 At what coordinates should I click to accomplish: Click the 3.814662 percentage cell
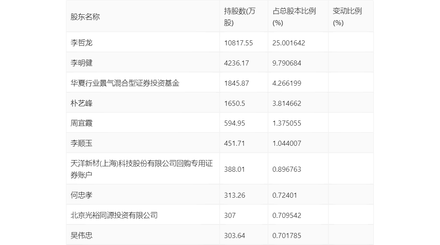pyautogui.click(x=287, y=104)
